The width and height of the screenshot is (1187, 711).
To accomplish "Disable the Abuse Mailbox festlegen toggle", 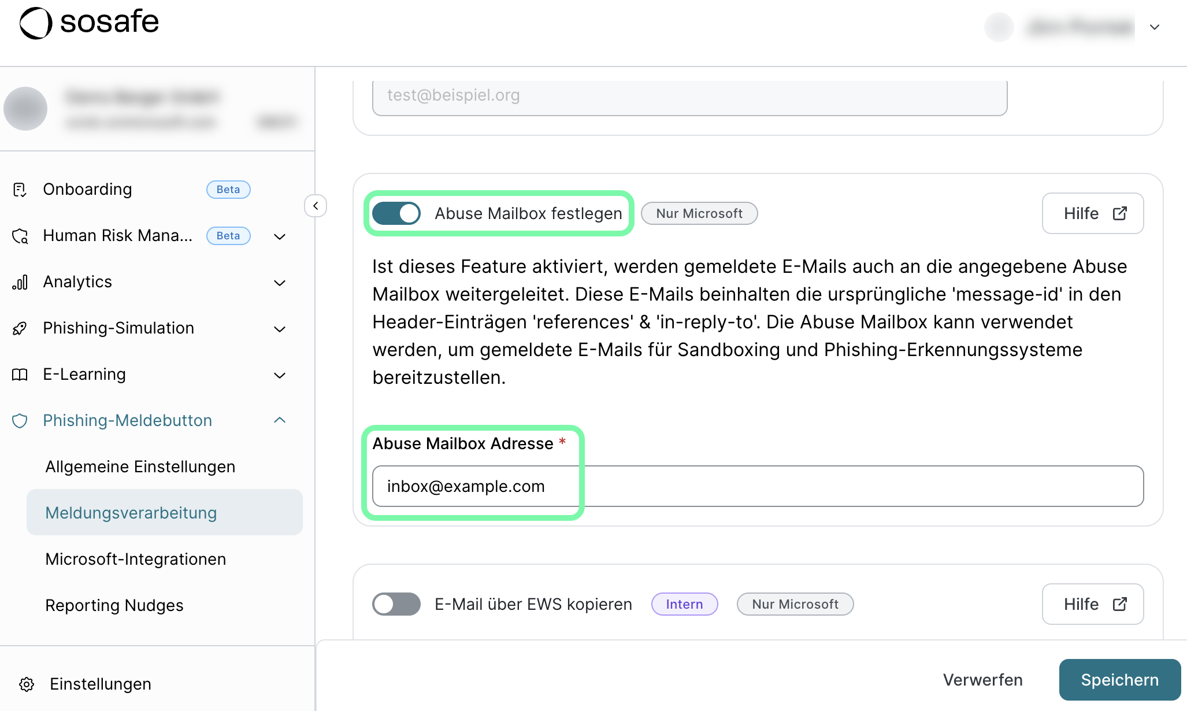I will (x=396, y=213).
